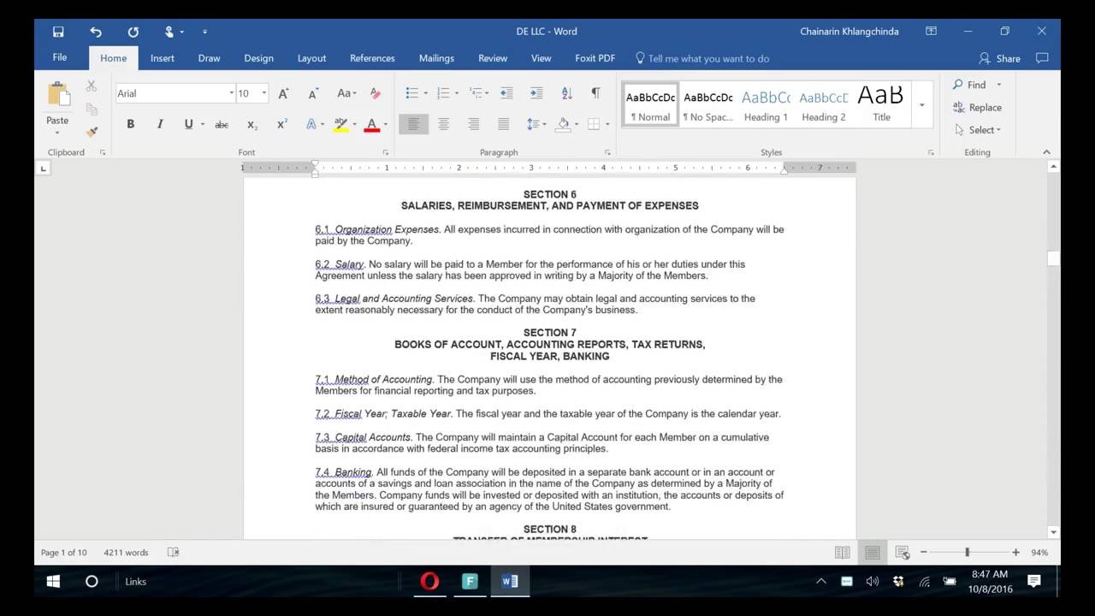1095x616 pixels.
Task: Toggle strikethrough formatting
Action: coord(222,124)
